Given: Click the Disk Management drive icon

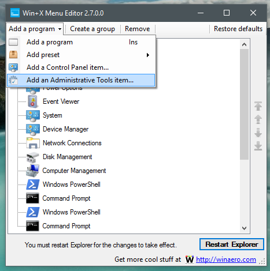Looking at the screenshot, I should coord(32,157).
